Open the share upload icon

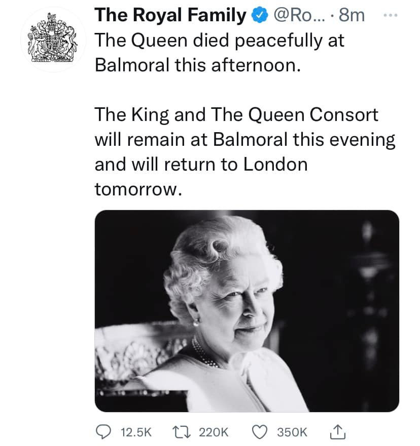coord(337,431)
